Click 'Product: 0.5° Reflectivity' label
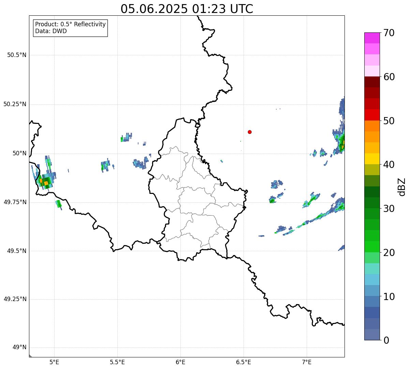This screenshot has width=410, height=369. click(x=70, y=25)
